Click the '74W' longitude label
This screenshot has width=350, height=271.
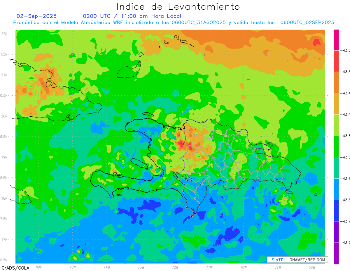click(x=107, y=267)
